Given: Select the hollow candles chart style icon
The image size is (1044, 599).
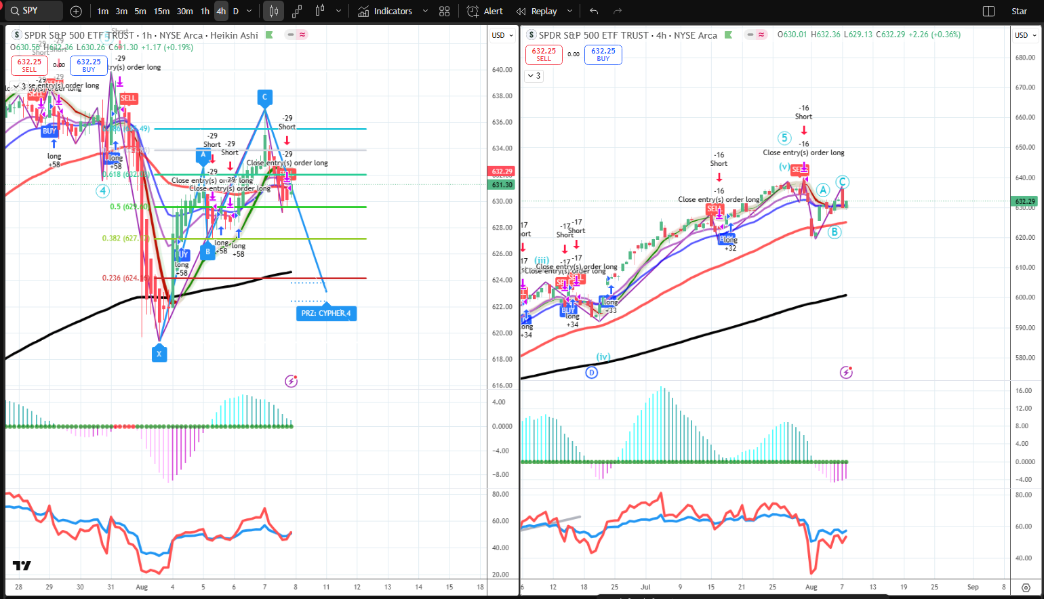Looking at the screenshot, I should pos(320,11).
